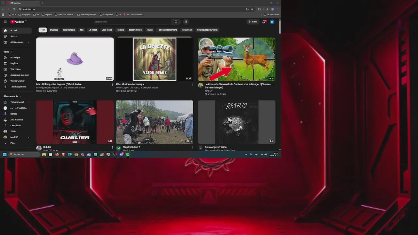418x235 pixels.
Task: Open Téléchargements in sidebar
Action: click(x=17, y=87)
